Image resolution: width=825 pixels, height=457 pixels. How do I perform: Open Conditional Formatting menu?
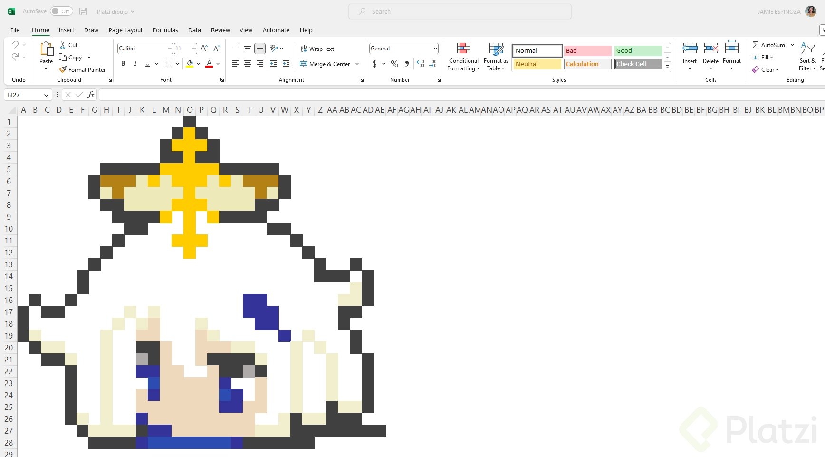pyautogui.click(x=463, y=57)
